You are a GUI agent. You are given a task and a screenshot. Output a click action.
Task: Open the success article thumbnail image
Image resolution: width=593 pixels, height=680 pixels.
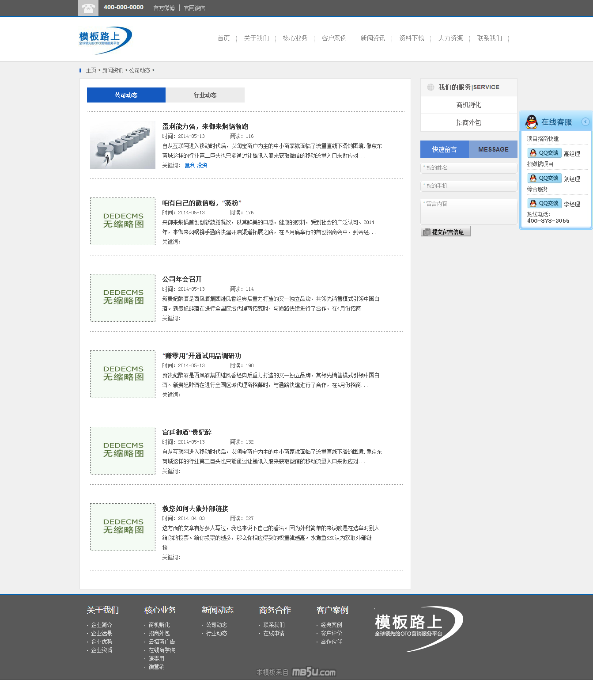click(x=123, y=145)
